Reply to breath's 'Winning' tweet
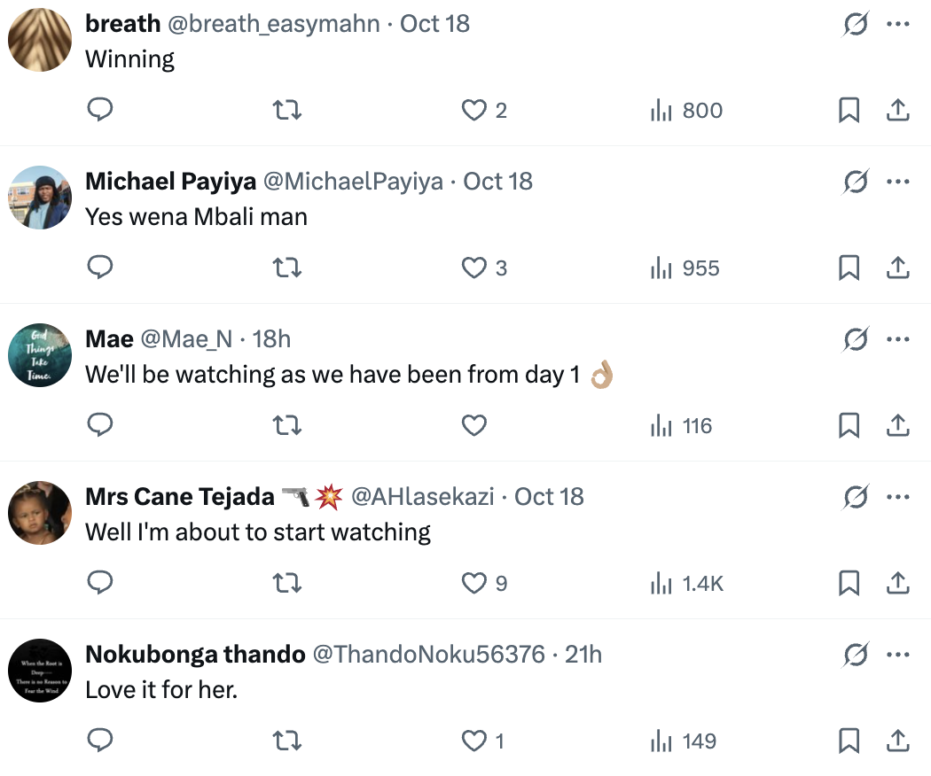Screen dimensions: 931x776 point(100,110)
